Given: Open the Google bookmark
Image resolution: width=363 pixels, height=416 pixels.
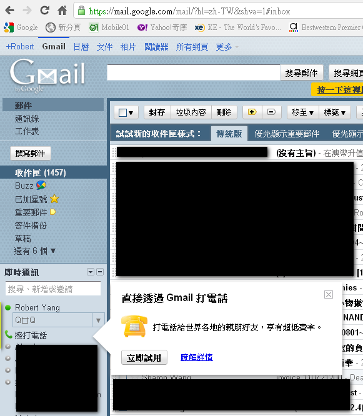Looking at the screenshot, I should click(x=21, y=27).
